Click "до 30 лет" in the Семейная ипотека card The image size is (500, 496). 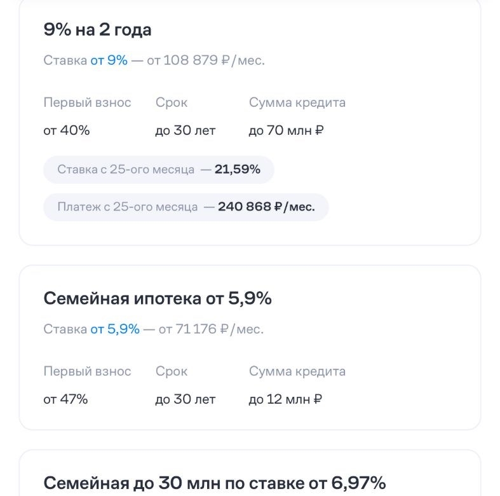coord(186,400)
